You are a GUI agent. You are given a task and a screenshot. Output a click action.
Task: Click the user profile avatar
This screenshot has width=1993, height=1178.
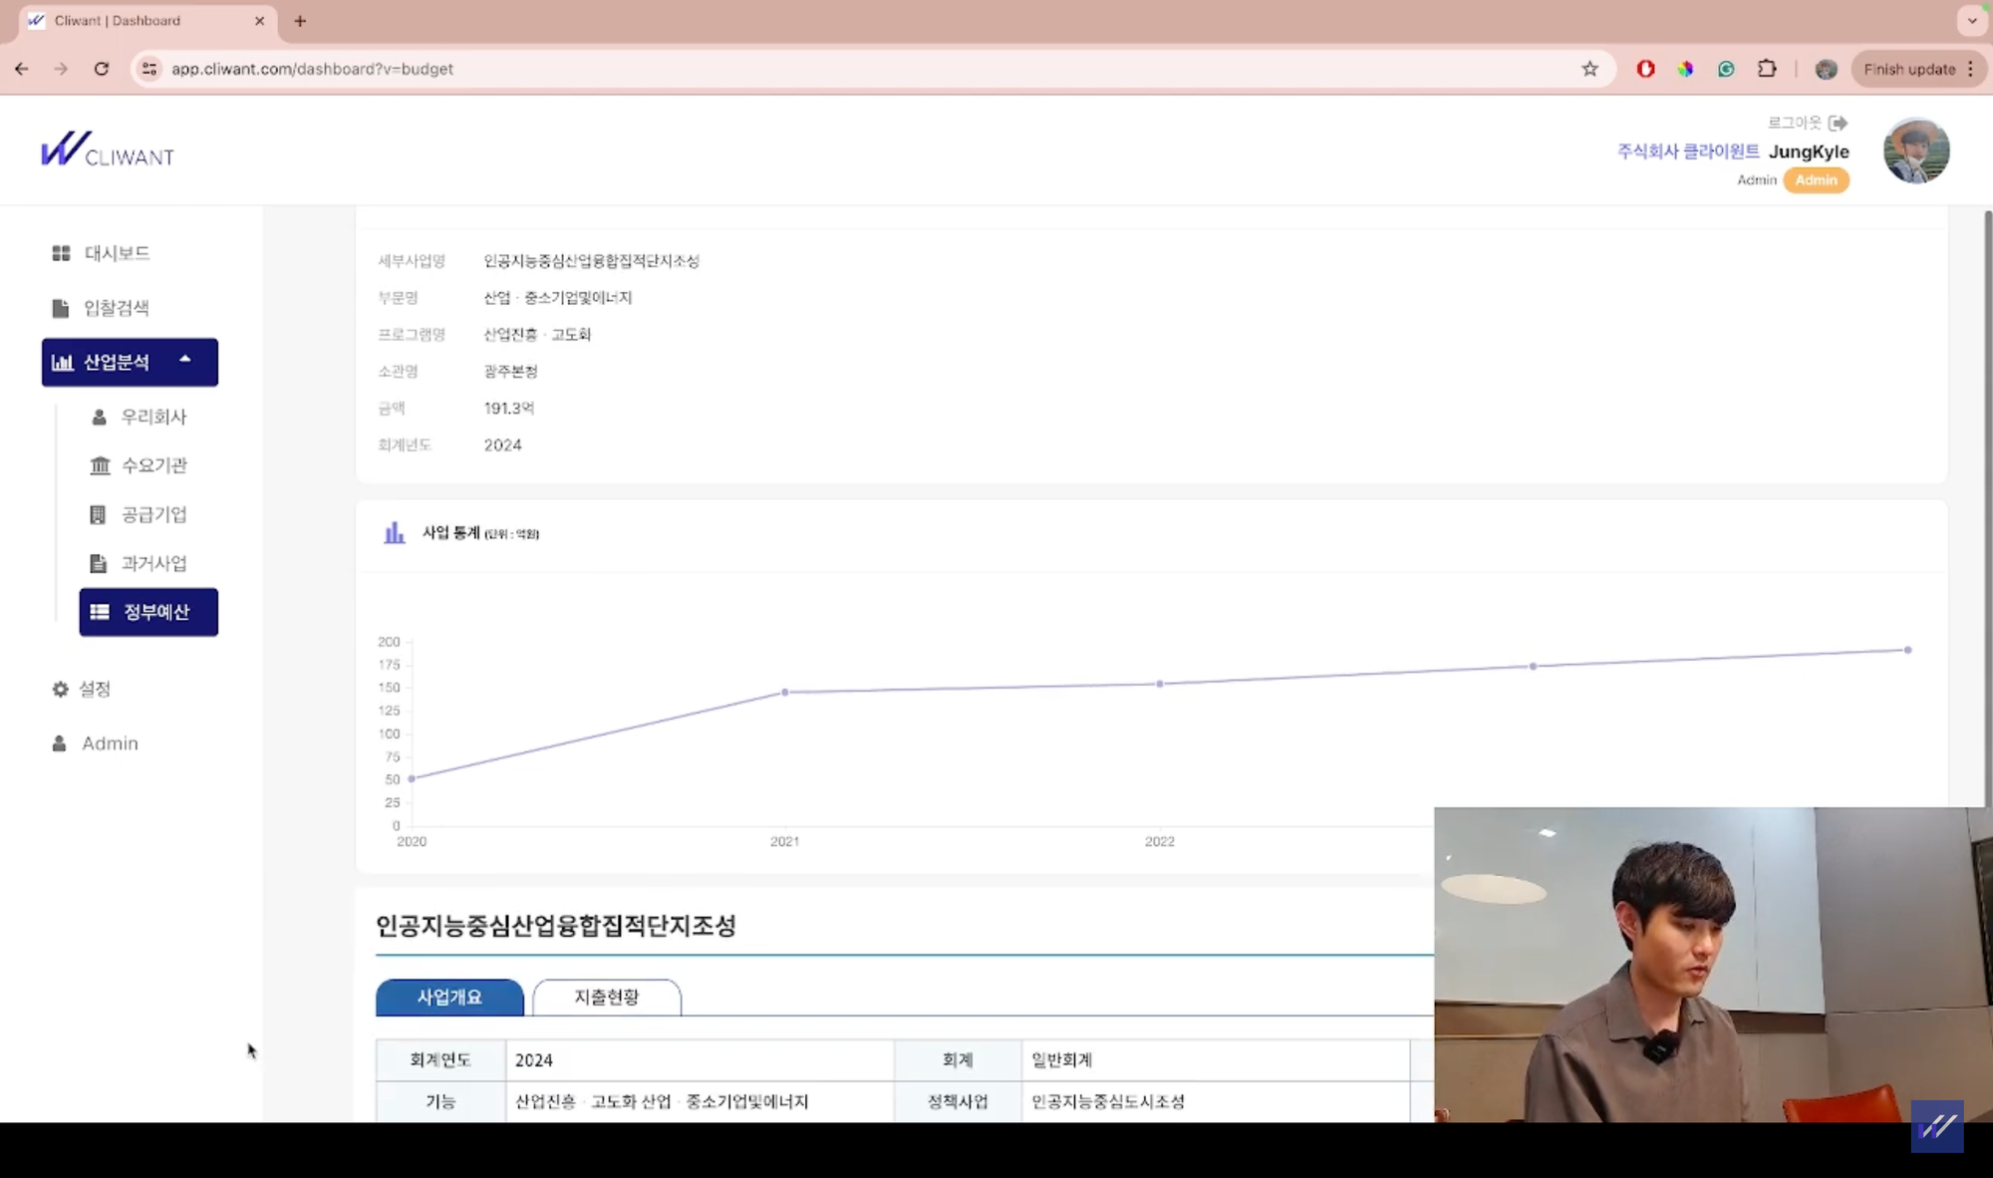1915,151
